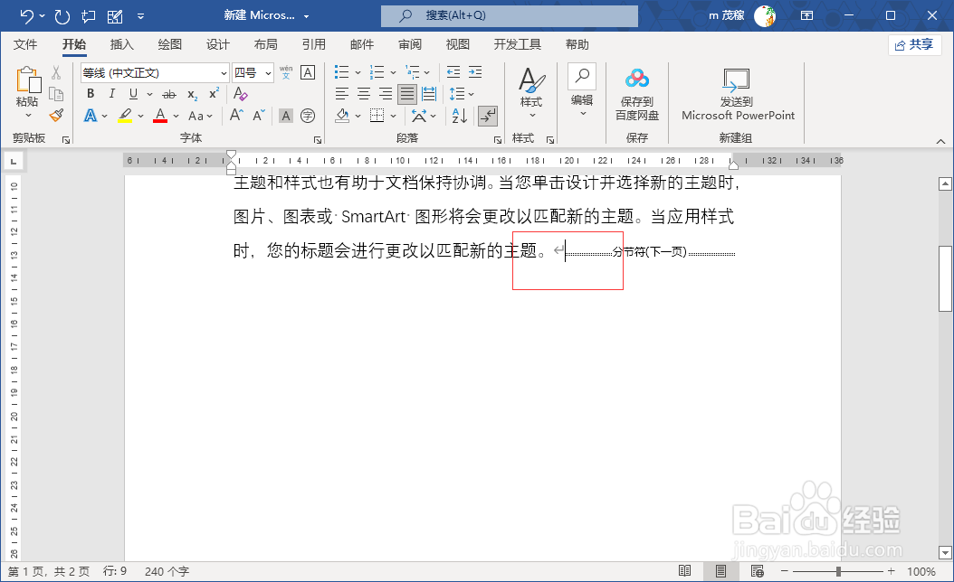Save to Baidu Netdisk
Viewport: 954px width, 582px height.
(637, 94)
